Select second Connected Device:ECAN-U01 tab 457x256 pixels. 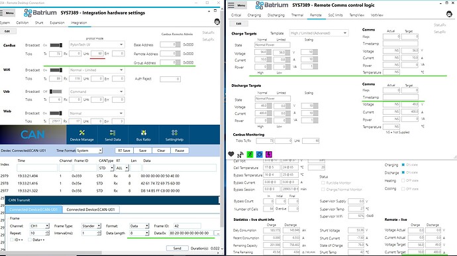point(91,210)
